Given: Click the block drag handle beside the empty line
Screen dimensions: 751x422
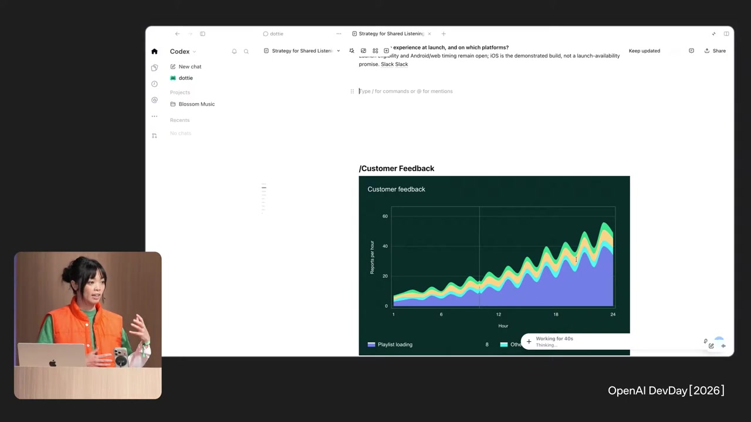Looking at the screenshot, I should pyautogui.click(x=352, y=91).
